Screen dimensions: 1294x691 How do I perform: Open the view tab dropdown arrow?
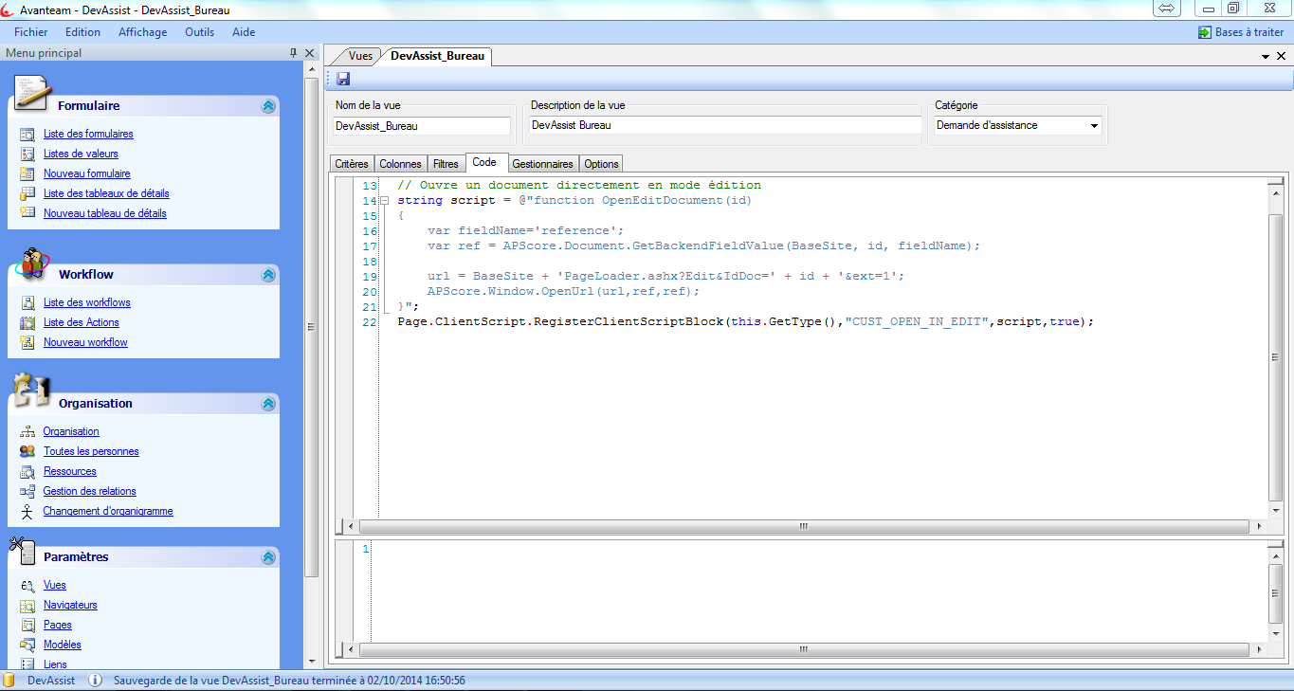click(1266, 55)
